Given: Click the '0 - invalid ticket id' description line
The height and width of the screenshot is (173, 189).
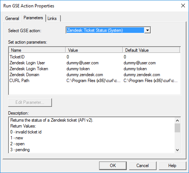Looking at the screenshot, I should [x=26, y=132].
